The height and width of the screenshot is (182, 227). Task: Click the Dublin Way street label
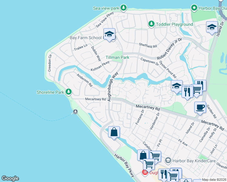pyautogui.click(x=96, y=54)
